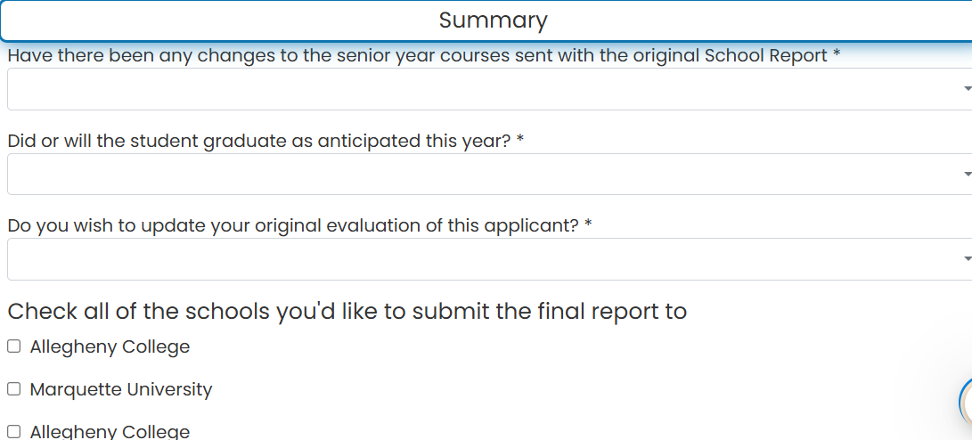
Task: Click the arrow on the graduation question dropdown
Action: (x=967, y=175)
